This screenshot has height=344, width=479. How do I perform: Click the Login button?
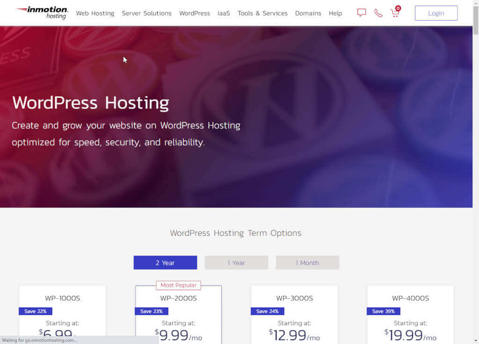pos(436,13)
